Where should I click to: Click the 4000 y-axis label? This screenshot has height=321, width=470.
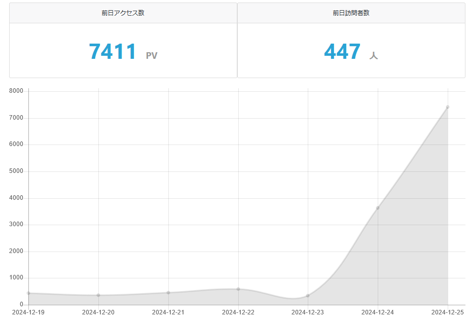[16, 198]
